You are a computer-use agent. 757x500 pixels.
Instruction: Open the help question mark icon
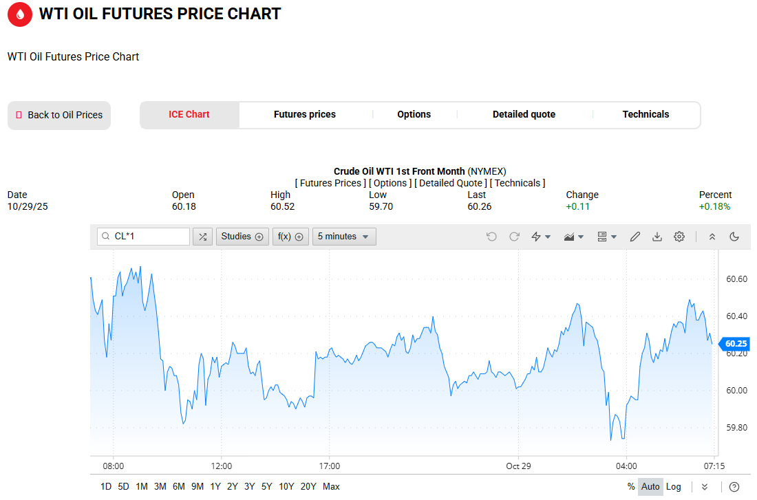click(734, 487)
